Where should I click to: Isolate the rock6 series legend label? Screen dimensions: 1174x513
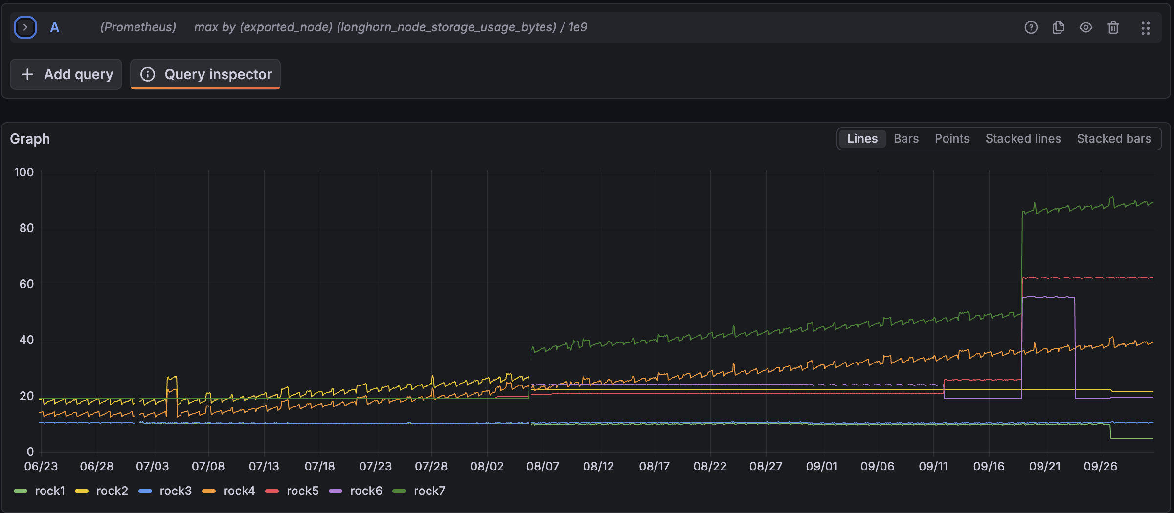366,491
